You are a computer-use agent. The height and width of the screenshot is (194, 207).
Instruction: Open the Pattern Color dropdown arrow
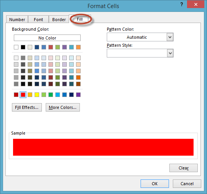[170, 37]
